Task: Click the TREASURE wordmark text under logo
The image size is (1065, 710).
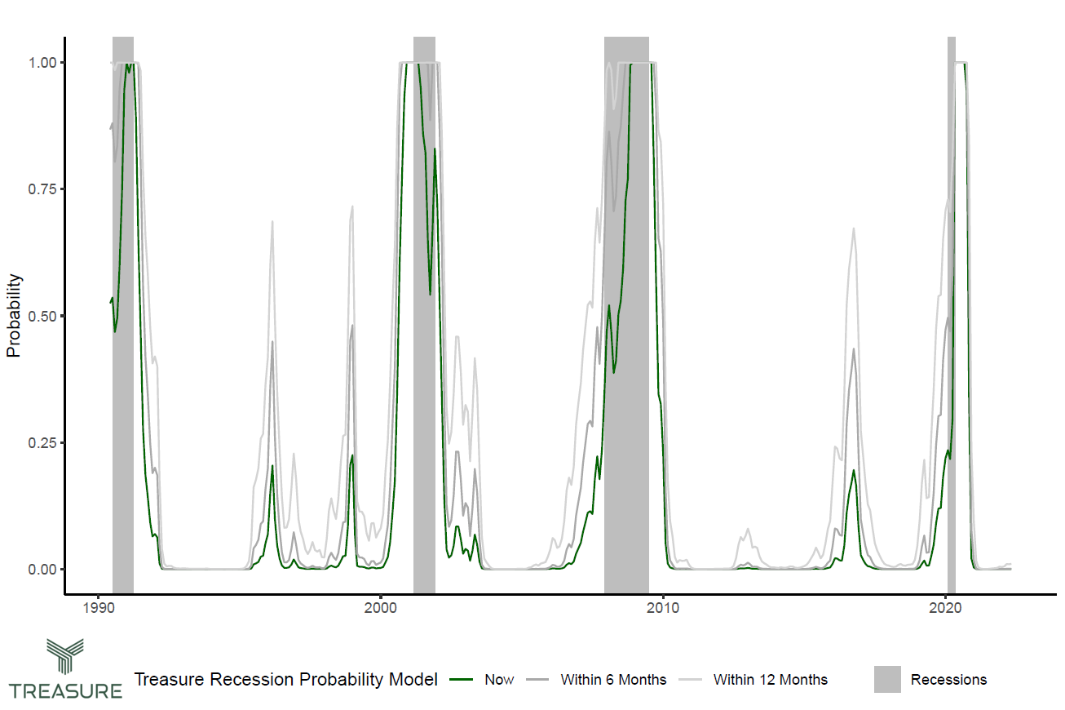Action: (x=65, y=691)
